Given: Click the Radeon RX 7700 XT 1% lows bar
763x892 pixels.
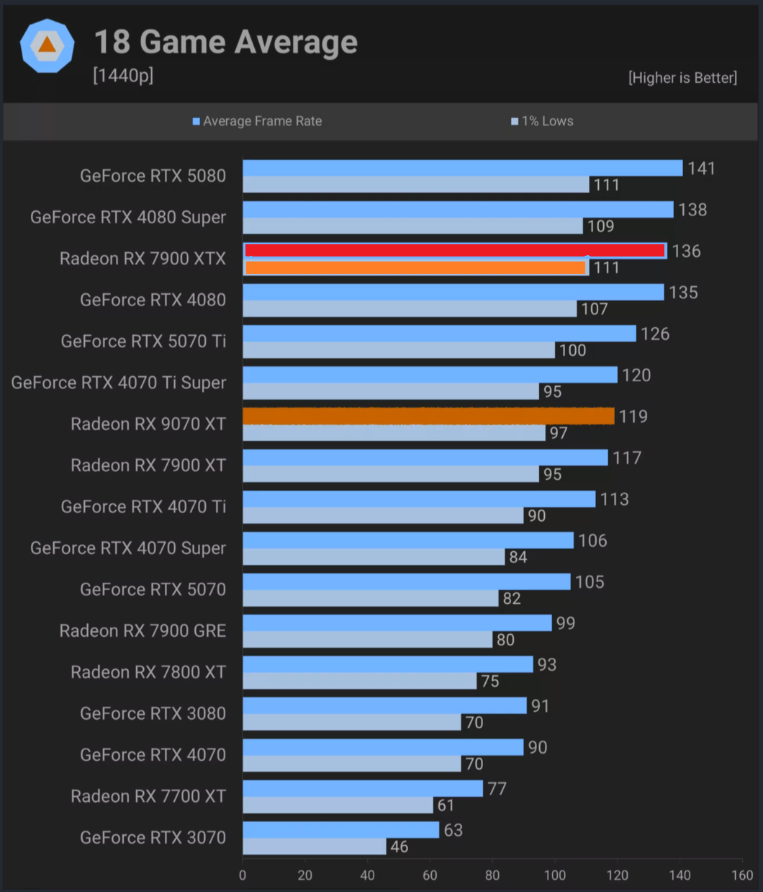Looking at the screenshot, I should click(x=338, y=805).
